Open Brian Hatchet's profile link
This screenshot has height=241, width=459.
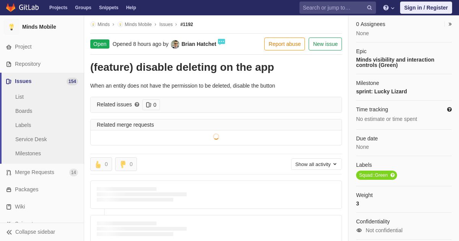point(199,44)
